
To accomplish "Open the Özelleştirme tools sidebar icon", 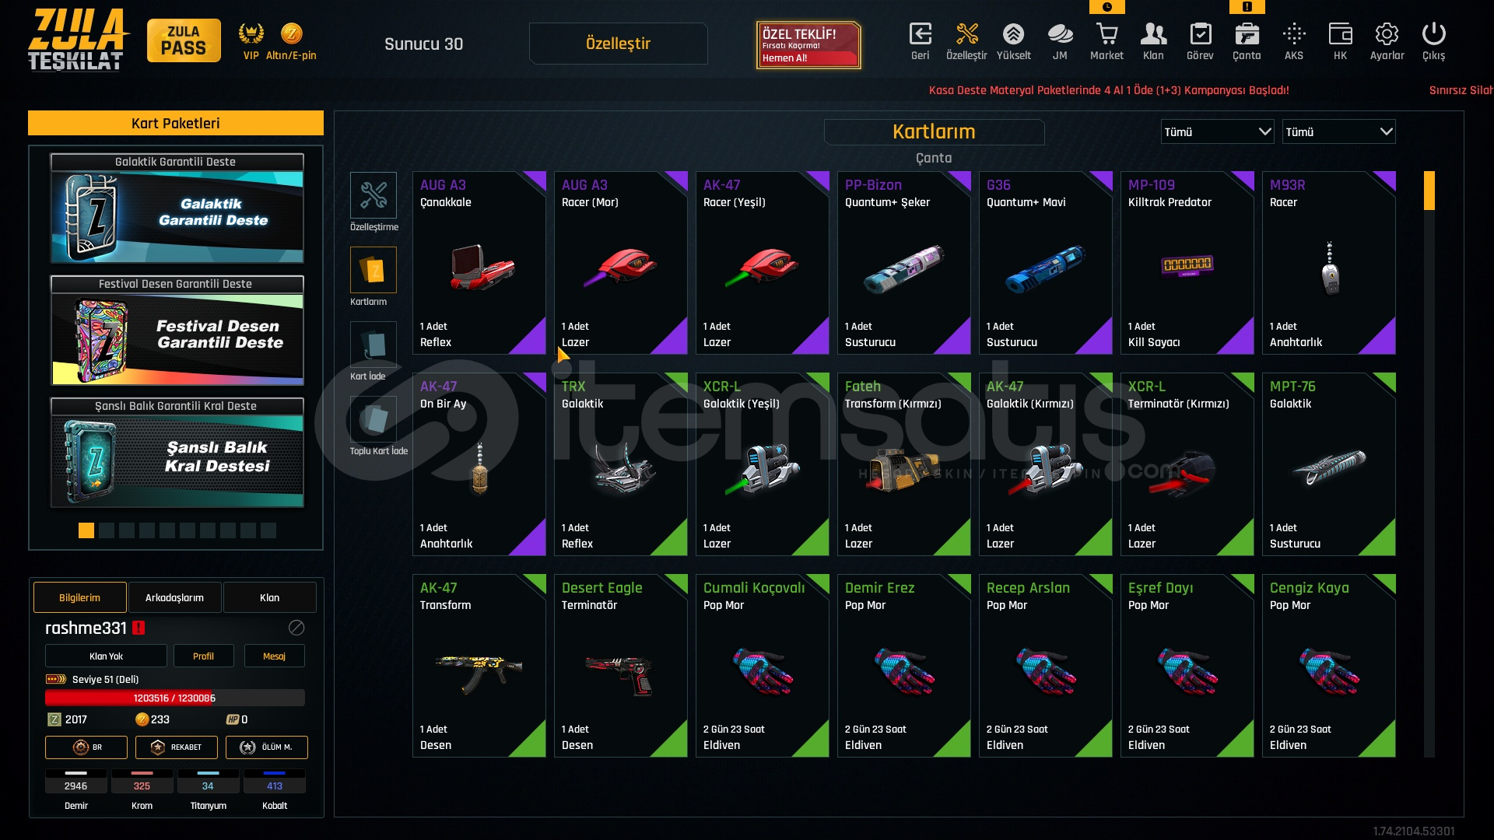I will [373, 195].
